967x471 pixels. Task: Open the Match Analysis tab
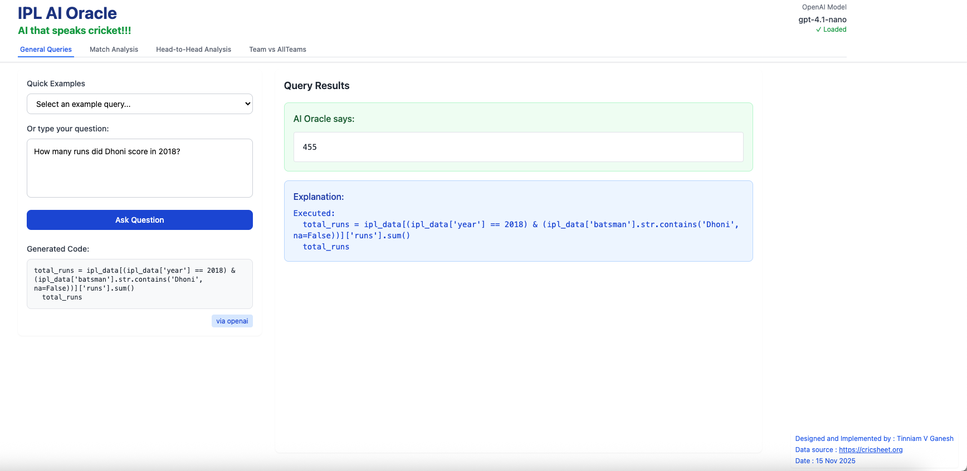click(114, 50)
